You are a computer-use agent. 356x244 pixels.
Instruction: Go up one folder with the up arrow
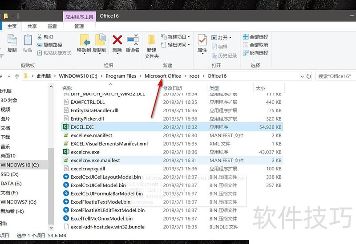click(x=17, y=76)
